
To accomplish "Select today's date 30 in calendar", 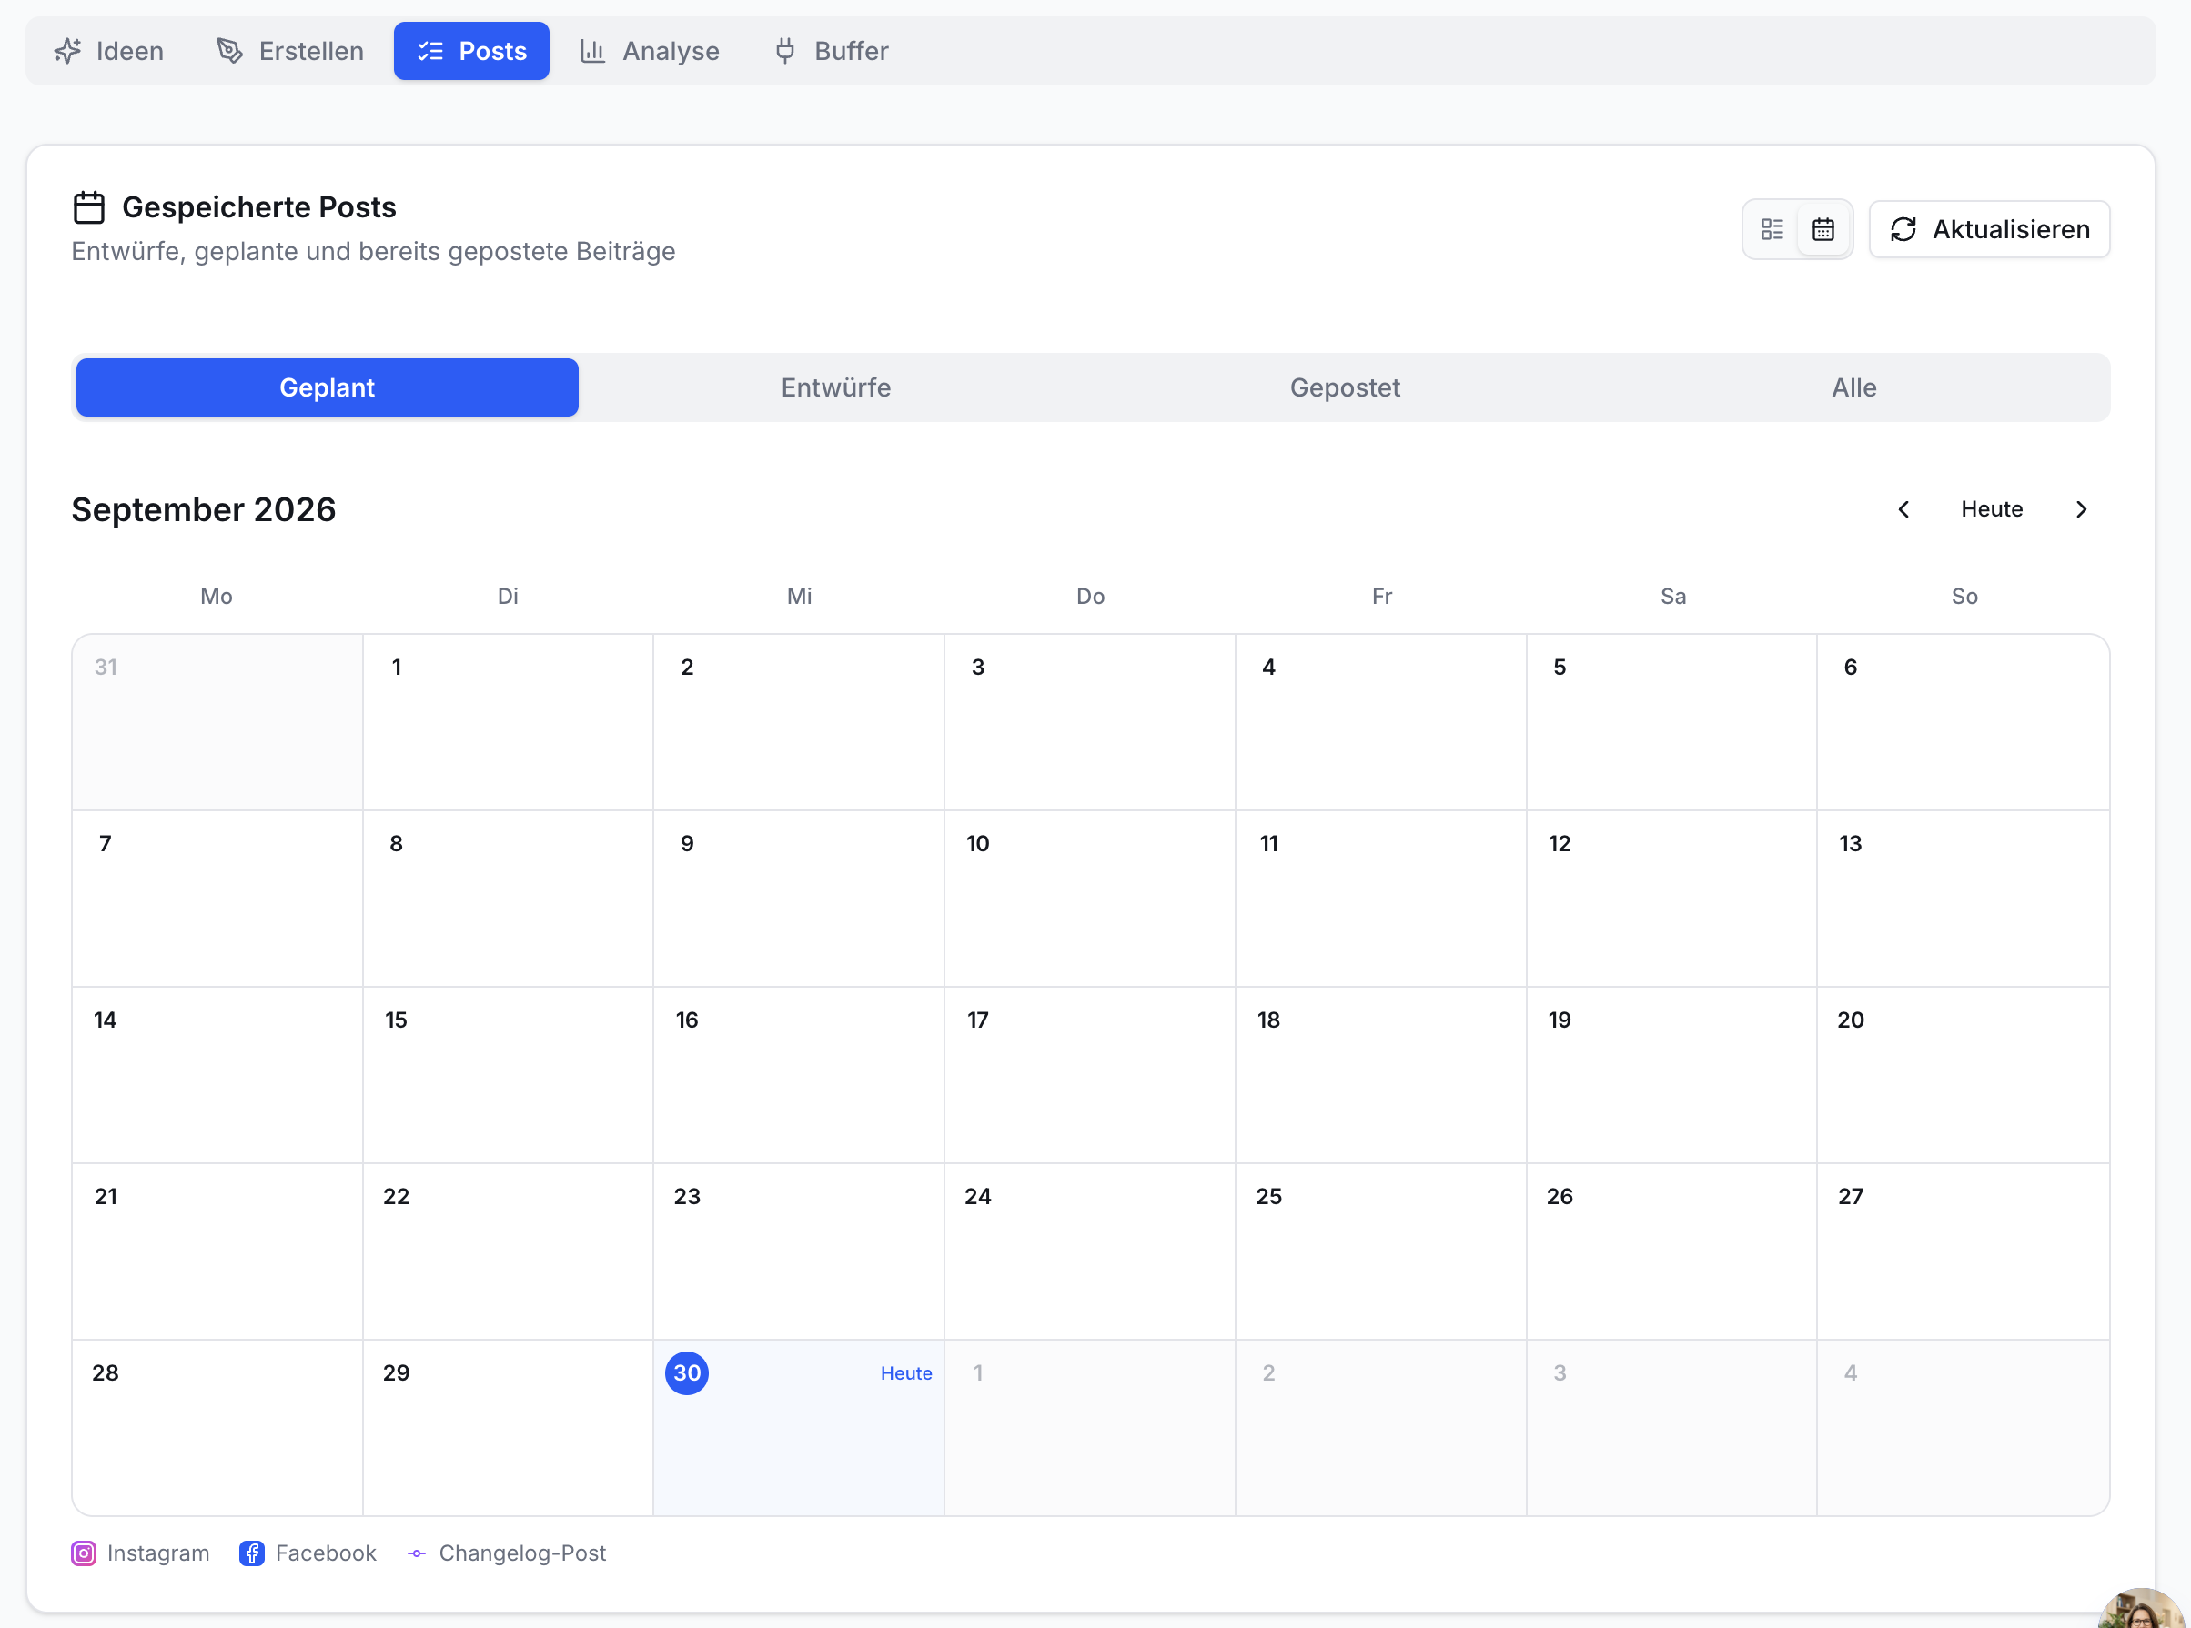I will (x=687, y=1372).
